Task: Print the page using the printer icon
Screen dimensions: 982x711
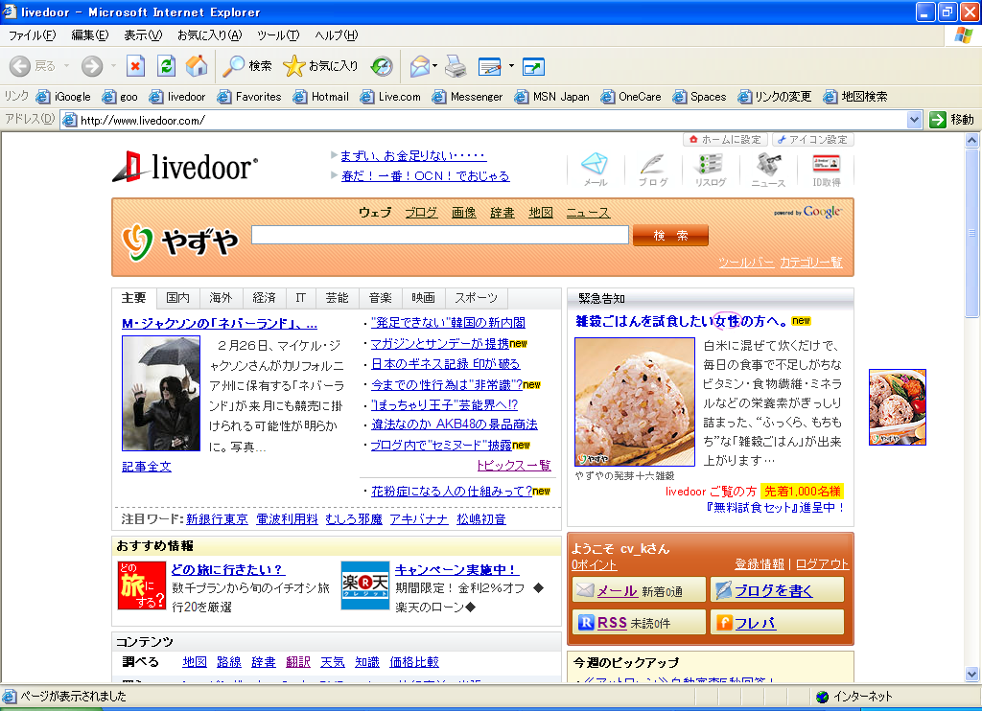Action: click(456, 66)
